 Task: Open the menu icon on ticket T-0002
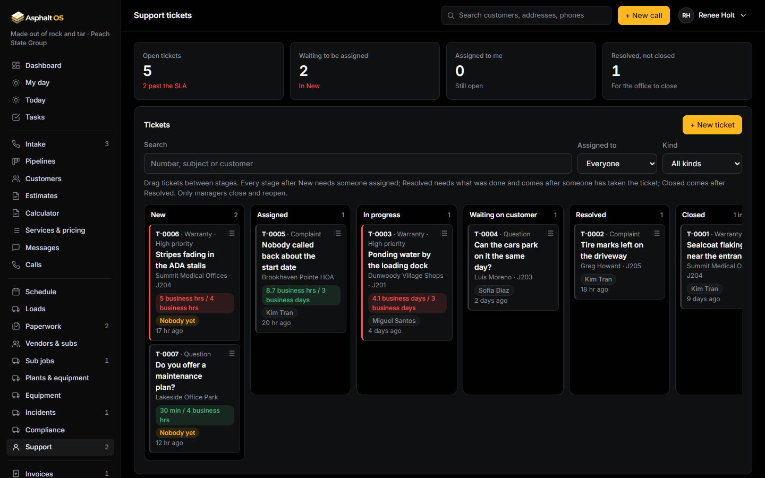pos(657,233)
